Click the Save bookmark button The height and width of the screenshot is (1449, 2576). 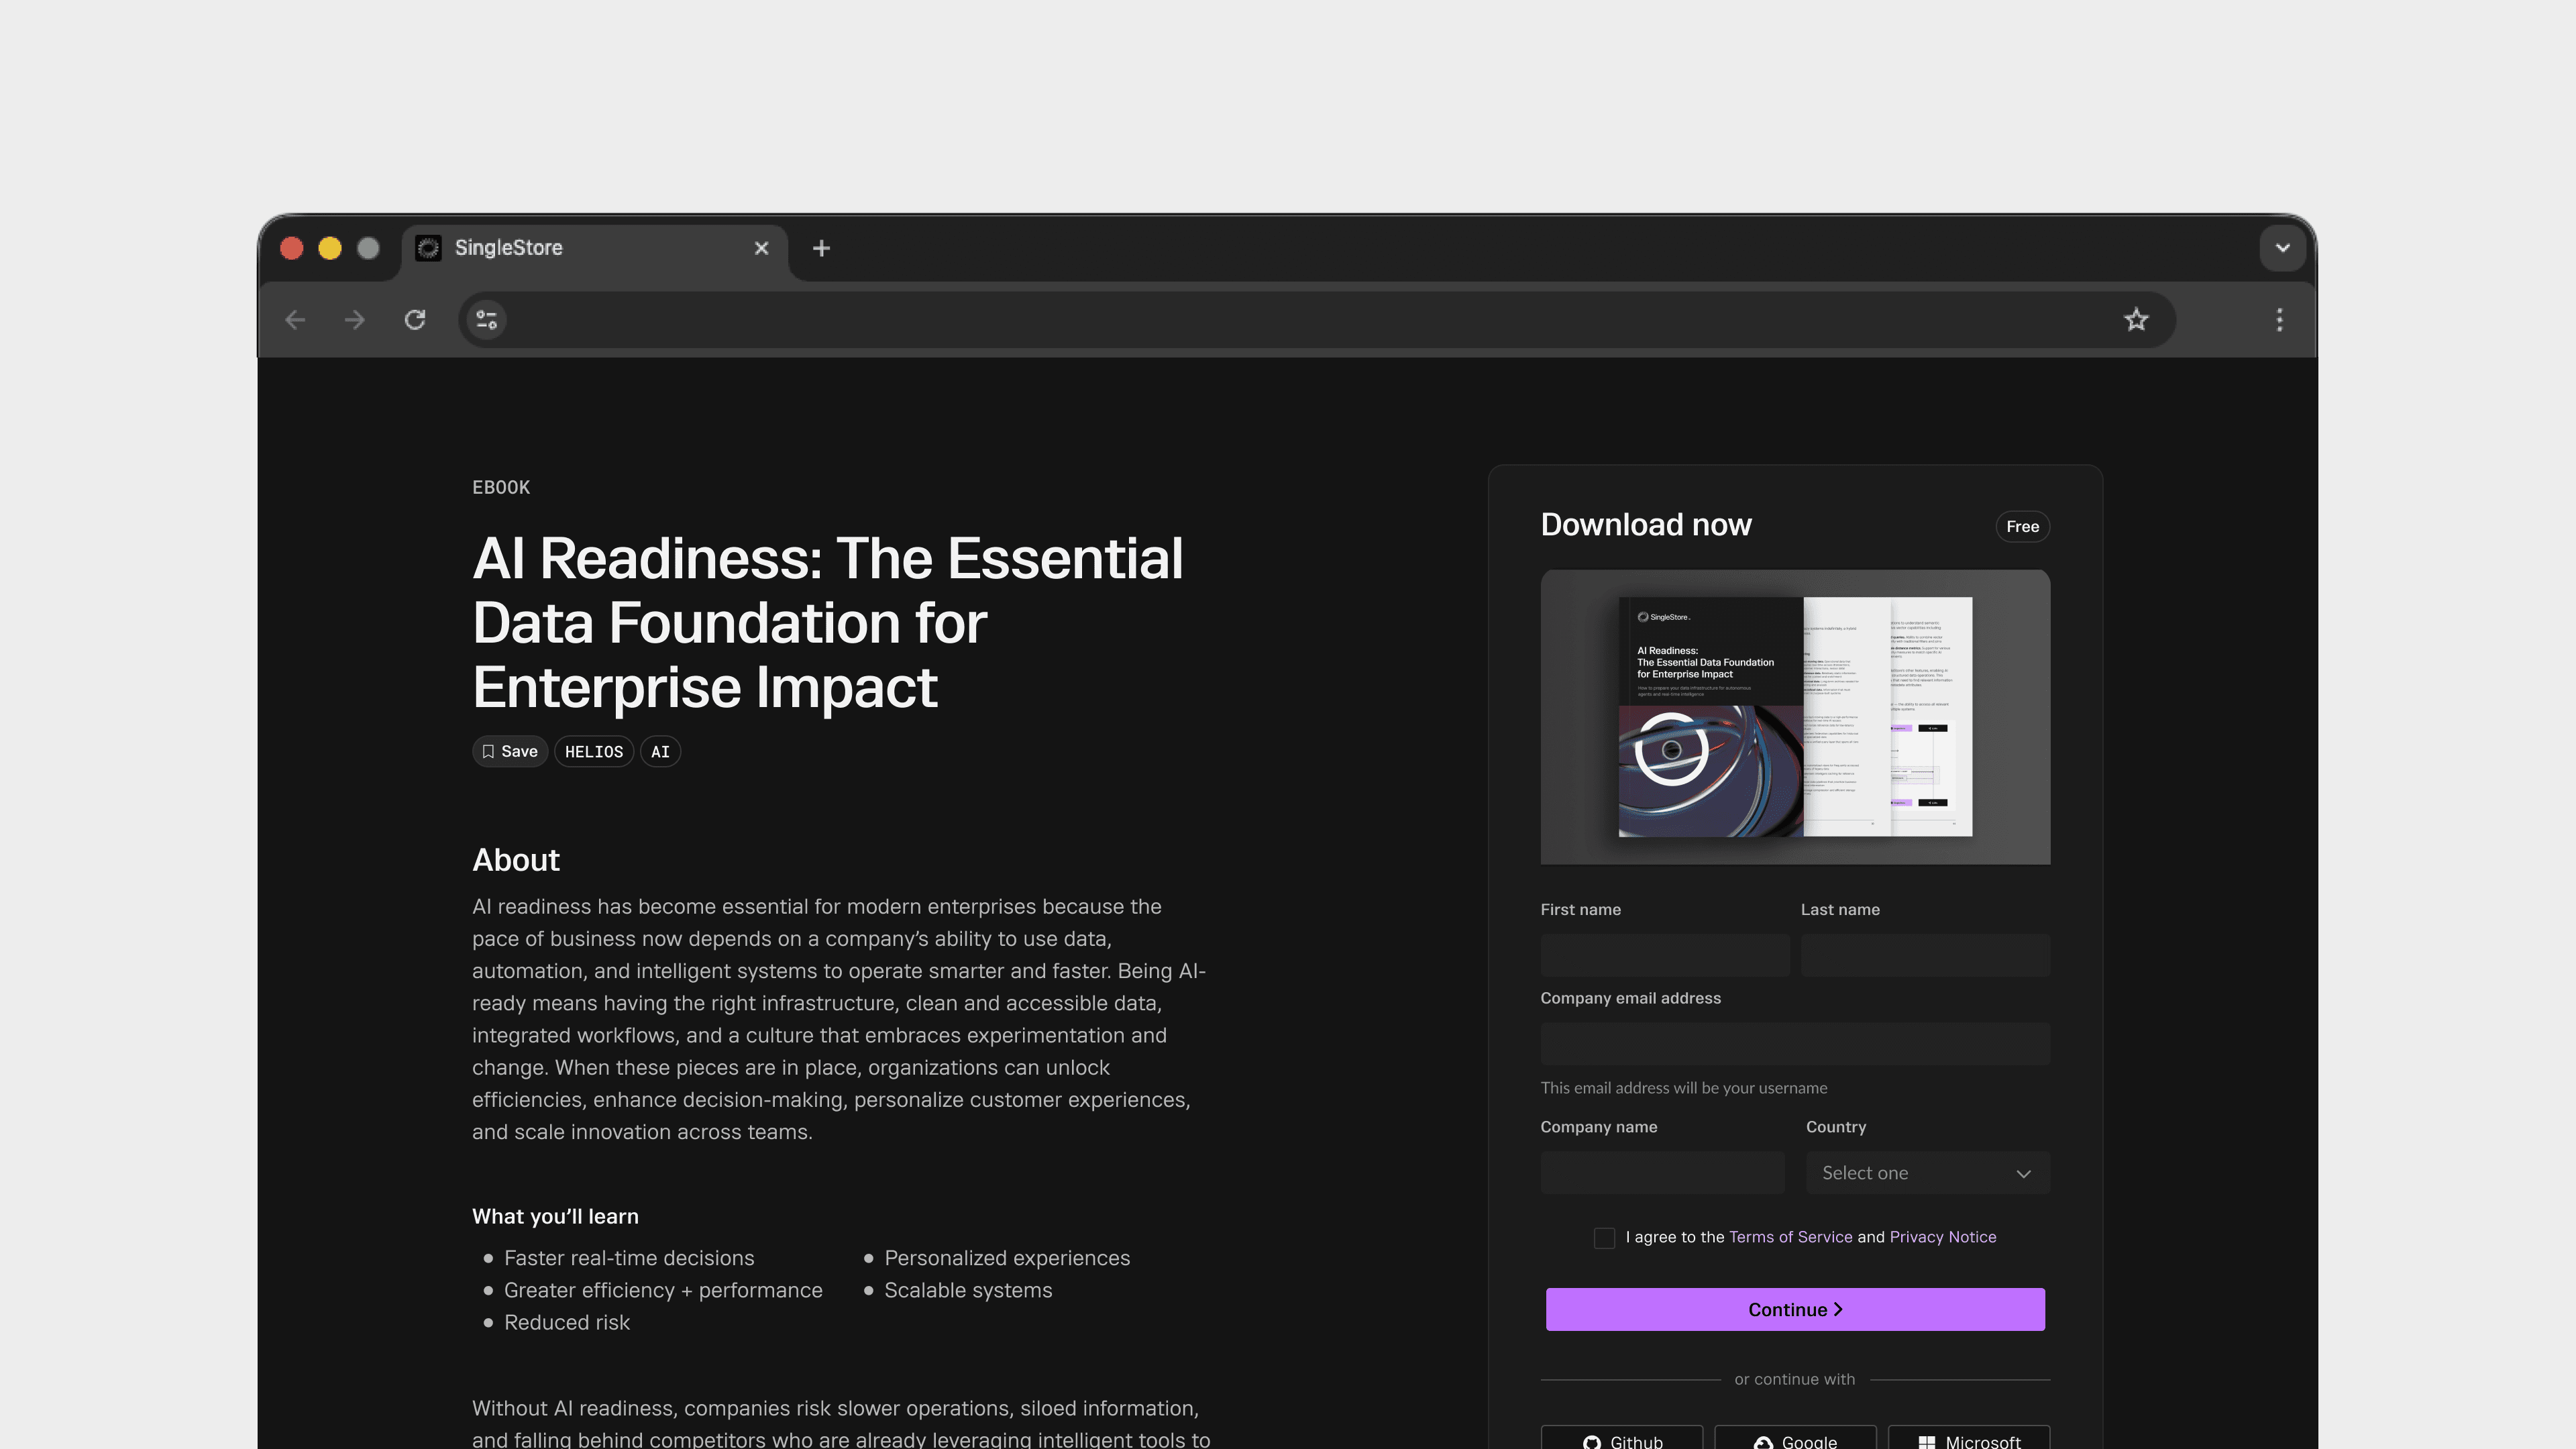click(x=510, y=752)
